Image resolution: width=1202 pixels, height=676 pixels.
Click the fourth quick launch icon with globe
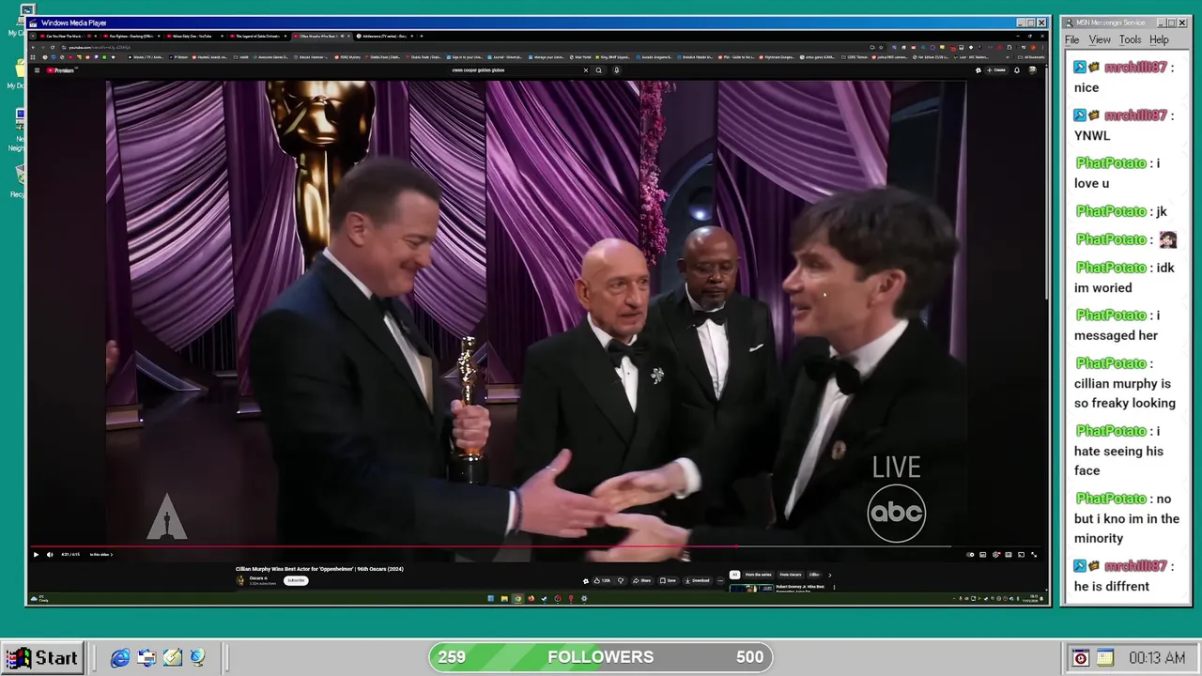[x=197, y=658]
